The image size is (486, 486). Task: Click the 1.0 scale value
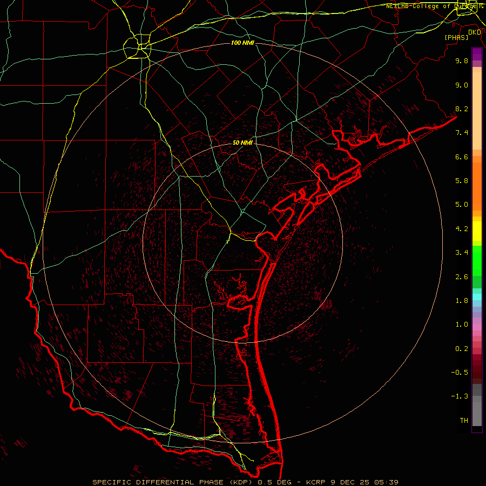coord(462,325)
